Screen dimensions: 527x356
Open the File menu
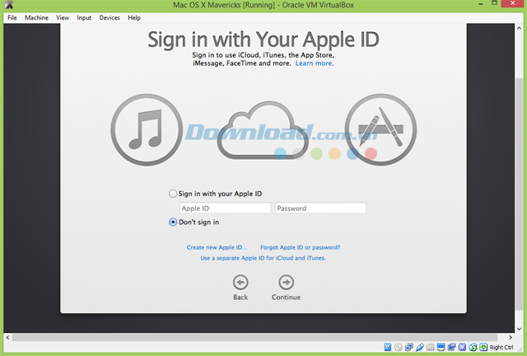[x=12, y=17]
